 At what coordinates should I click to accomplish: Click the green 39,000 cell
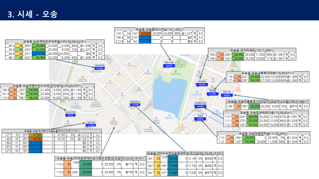coord(254,81)
